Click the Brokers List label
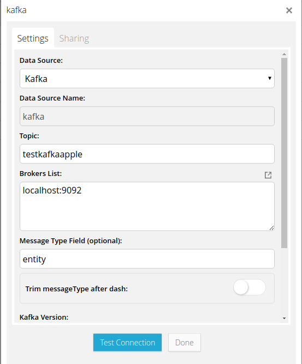 pyautogui.click(x=40, y=173)
